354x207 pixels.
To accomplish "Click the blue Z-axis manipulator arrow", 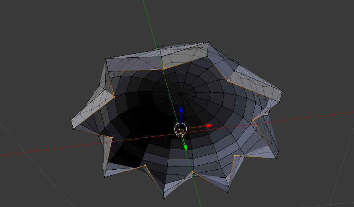I will click(181, 110).
